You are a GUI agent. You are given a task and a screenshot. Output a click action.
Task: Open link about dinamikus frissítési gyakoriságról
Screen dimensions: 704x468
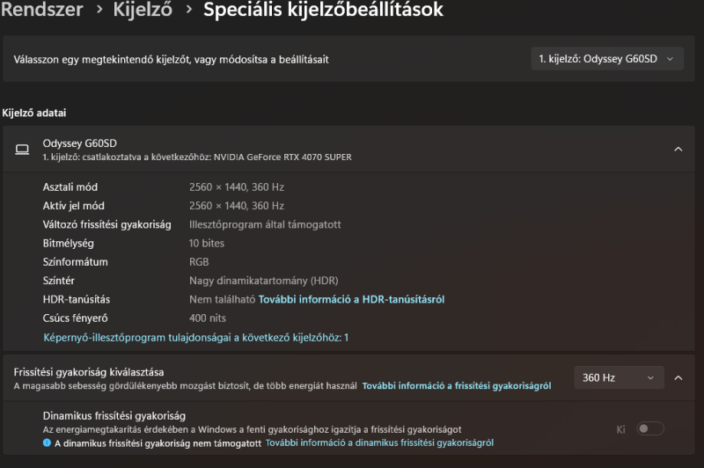379,442
